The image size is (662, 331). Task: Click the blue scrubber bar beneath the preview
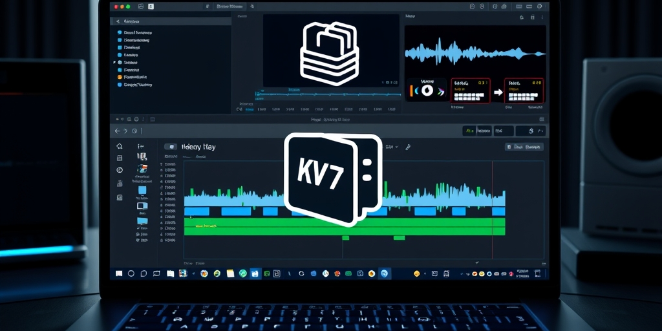[x=328, y=94]
